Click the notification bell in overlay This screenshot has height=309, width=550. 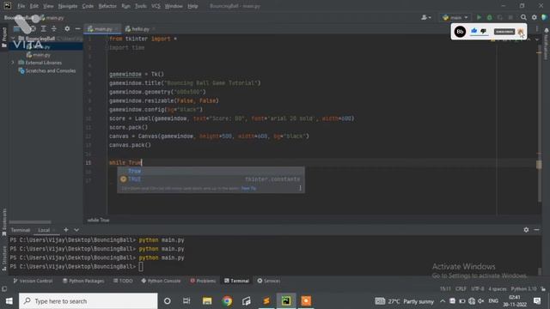tap(521, 32)
